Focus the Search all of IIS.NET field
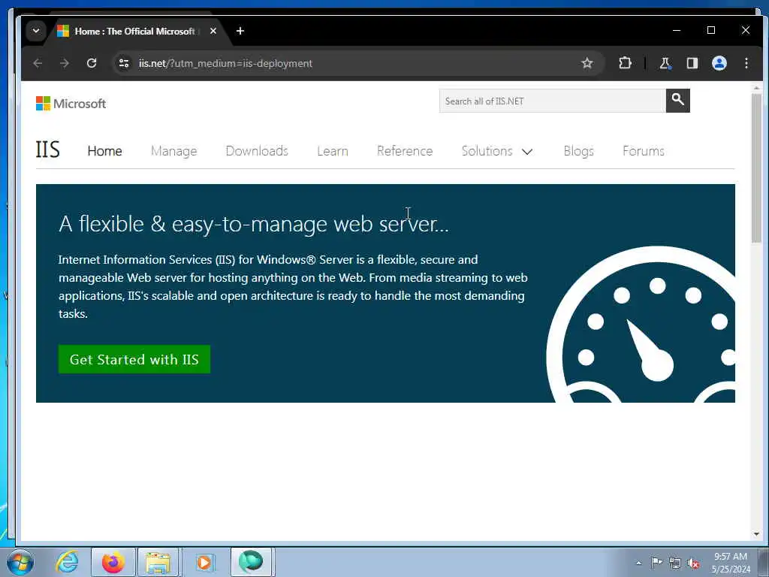Screen dimensions: 769x577 point(552,101)
